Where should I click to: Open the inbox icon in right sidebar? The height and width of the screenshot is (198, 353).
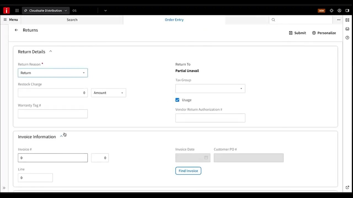[x=347, y=29]
